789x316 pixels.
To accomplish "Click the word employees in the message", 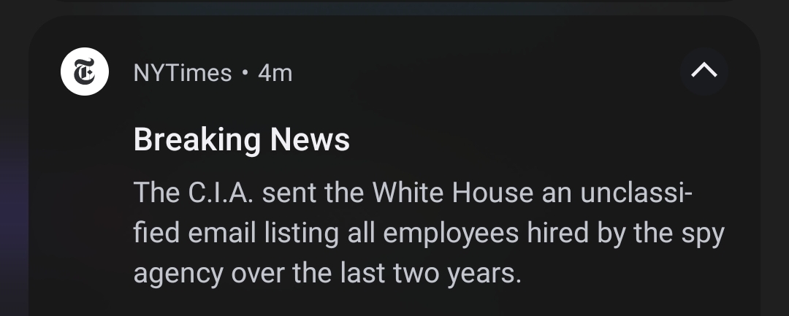I will coord(451,234).
